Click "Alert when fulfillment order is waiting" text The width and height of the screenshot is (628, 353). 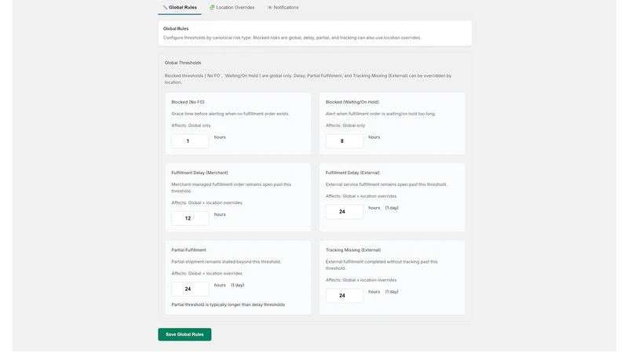coord(381,114)
